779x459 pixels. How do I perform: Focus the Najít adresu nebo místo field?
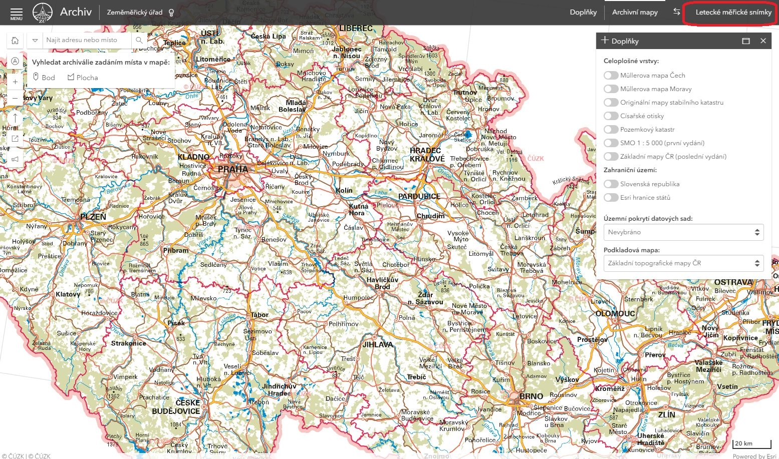pos(87,40)
